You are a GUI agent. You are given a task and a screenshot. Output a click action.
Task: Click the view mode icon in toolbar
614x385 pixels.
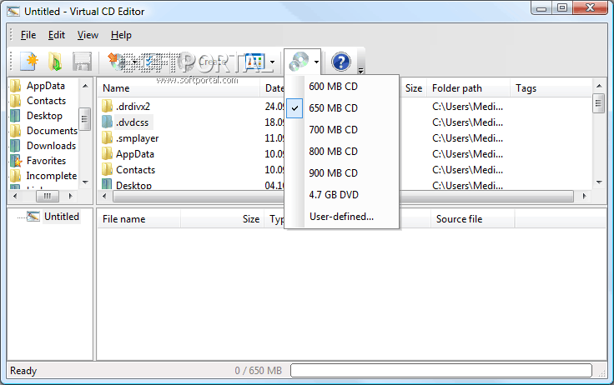point(254,62)
